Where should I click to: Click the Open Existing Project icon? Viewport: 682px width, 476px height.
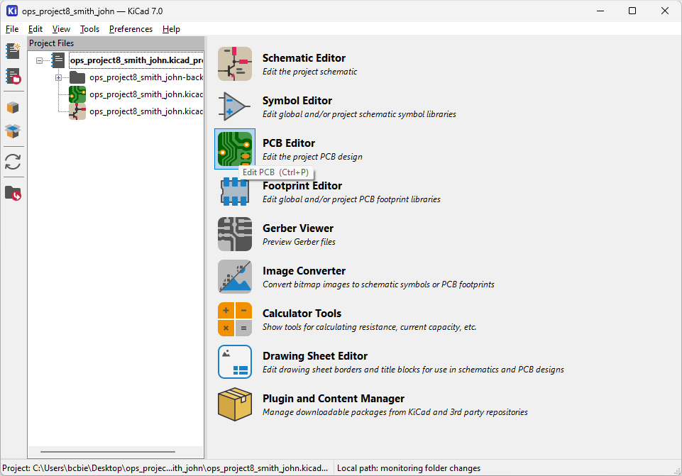13,76
